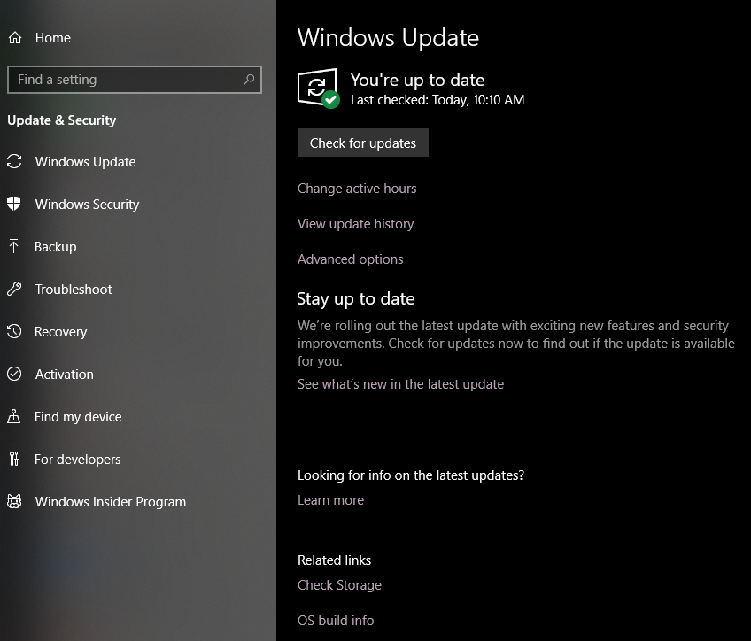Open the Activation settings
The image size is (751, 641).
click(x=65, y=375)
